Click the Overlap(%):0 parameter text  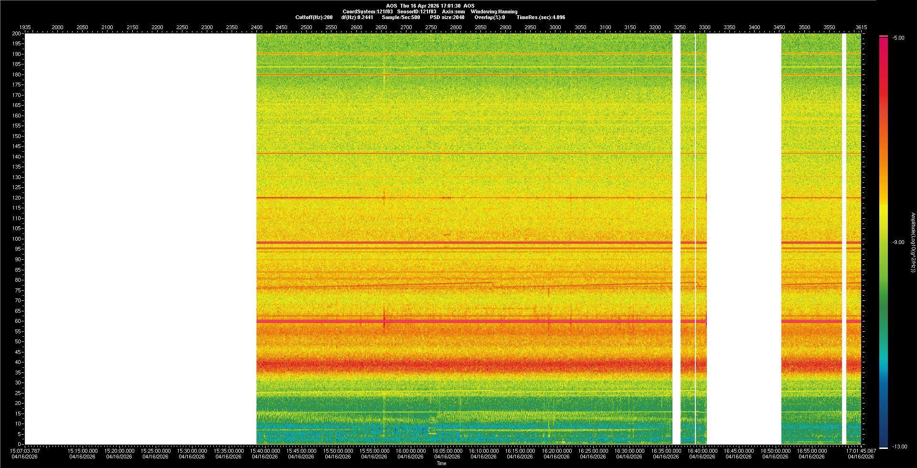click(x=490, y=17)
